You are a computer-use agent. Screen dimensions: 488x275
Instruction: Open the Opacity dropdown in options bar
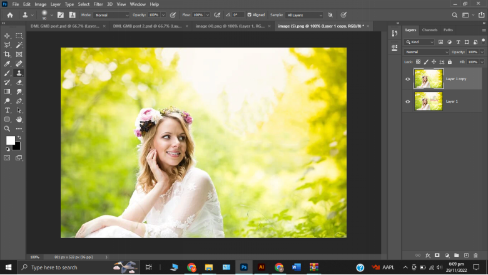point(163,15)
